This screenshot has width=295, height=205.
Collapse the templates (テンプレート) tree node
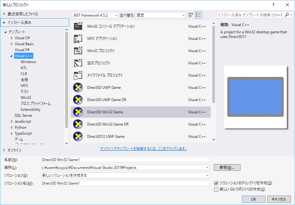(x=5, y=32)
